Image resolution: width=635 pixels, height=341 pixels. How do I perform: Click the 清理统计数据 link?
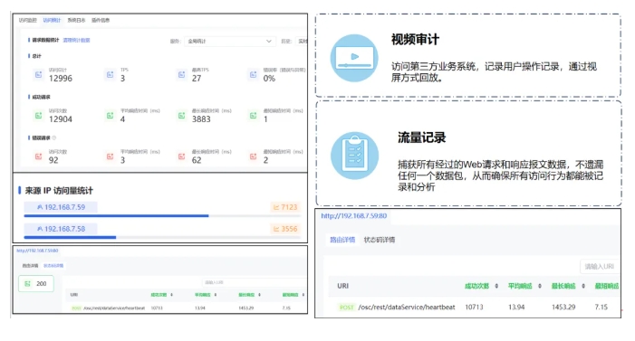(x=76, y=40)
